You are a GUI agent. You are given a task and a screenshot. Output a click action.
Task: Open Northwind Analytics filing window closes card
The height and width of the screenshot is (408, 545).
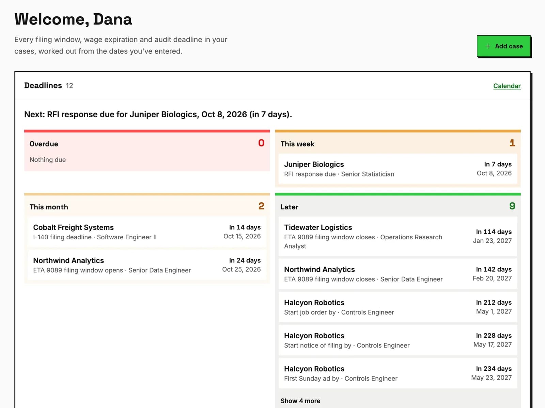(398, 274)
